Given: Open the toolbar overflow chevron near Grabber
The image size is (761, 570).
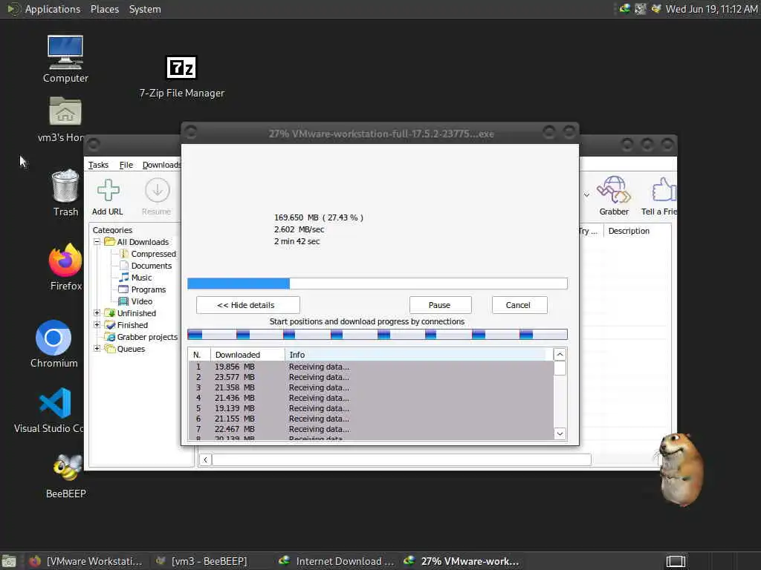Looking at the screenshot, I should click(586, 195).
